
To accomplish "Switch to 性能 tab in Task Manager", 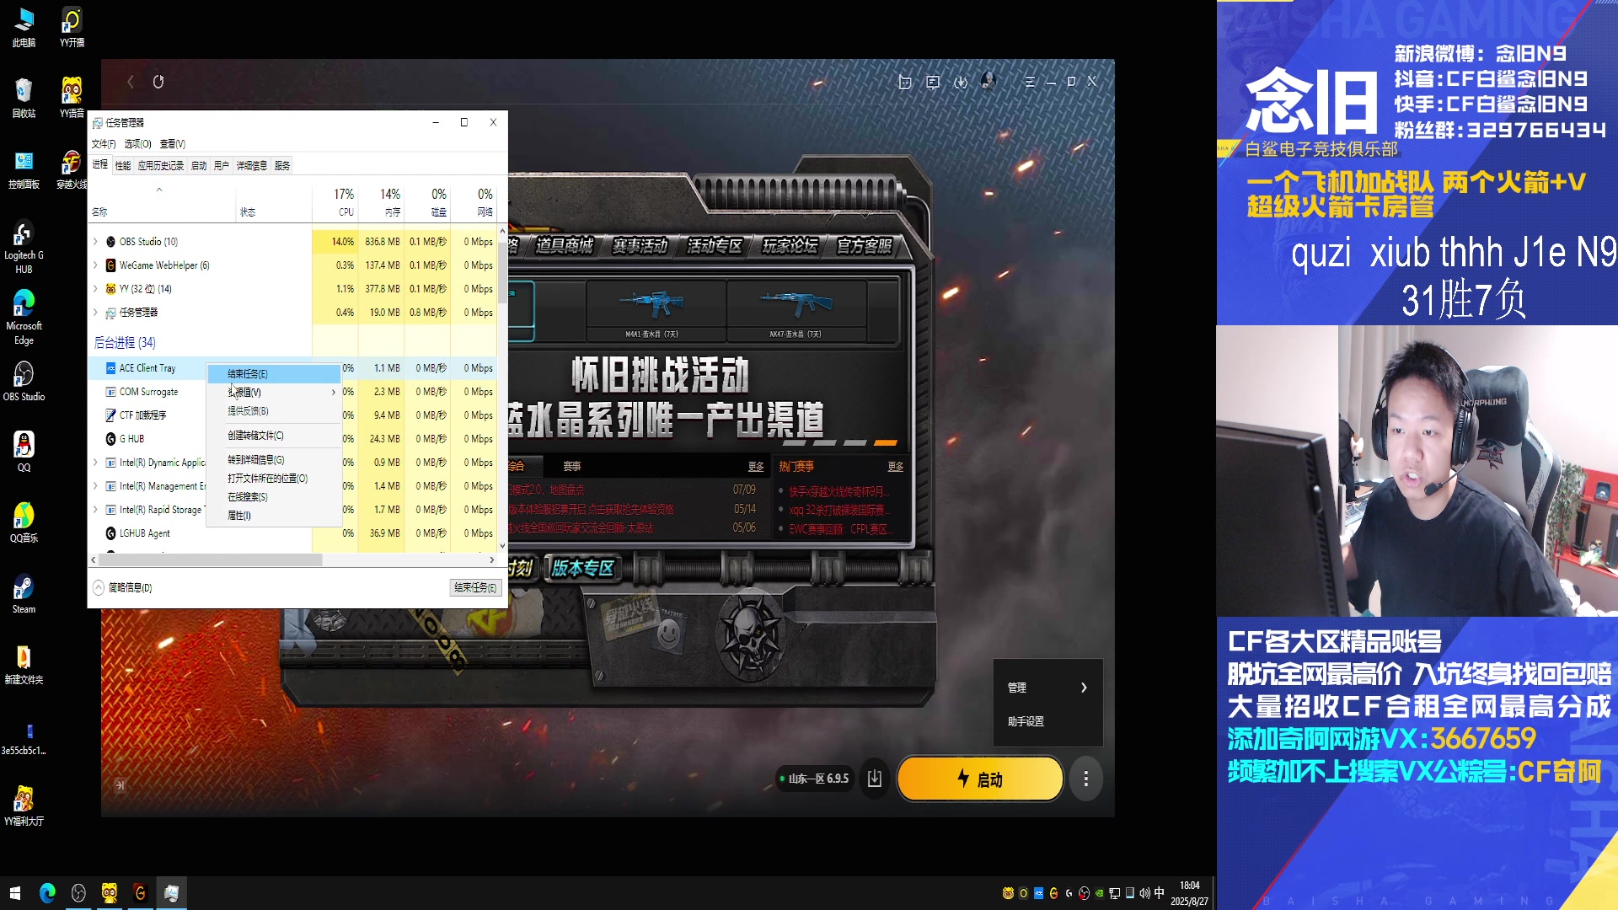I will tap(123, 166).
